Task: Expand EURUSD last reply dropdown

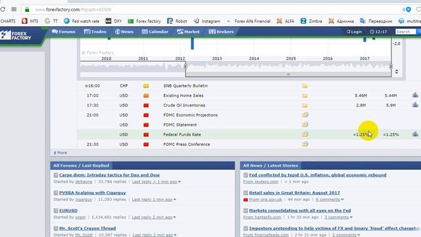Action: point(174,217)
